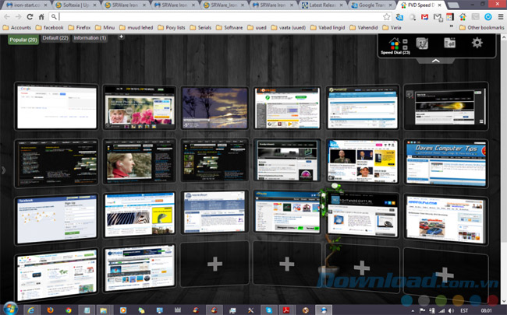Collapse the Speed Dial top panel
The height and width of the screenshot is (315, 507).
(x=435, y=60)
